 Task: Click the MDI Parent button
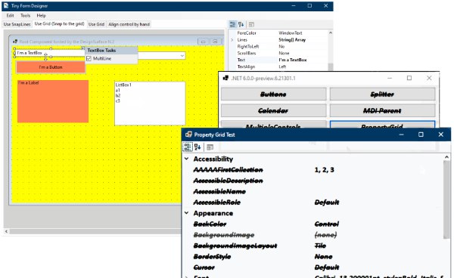[x=382, y=111]
